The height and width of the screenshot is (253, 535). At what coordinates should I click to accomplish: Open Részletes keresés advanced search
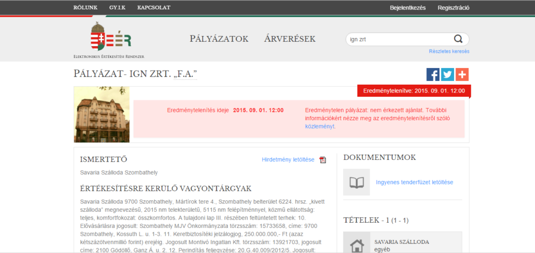[449, 51]
